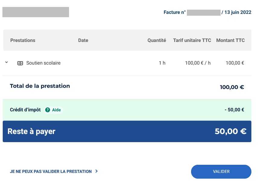Open 'Je ne peux pas valider la prestation'
Viewport: 258px width, 188px height.
pos(51,171)
